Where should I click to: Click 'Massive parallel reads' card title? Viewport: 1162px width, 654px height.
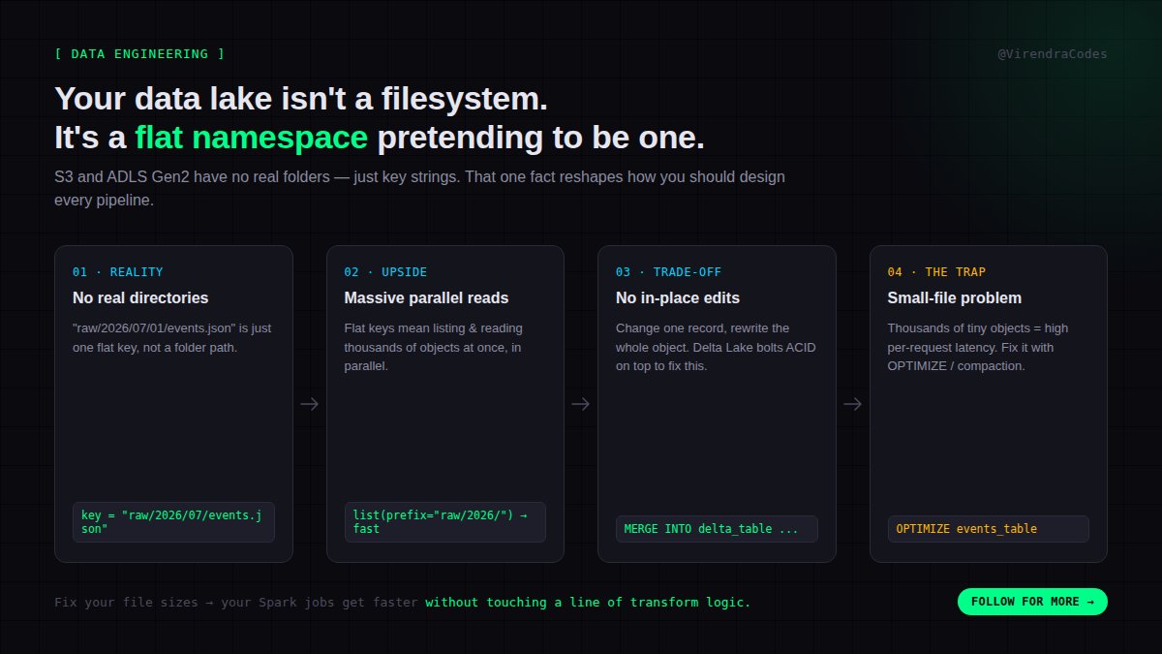426,297
